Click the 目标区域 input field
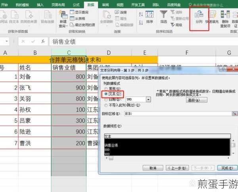238x192 pixels. pos(178,113)
